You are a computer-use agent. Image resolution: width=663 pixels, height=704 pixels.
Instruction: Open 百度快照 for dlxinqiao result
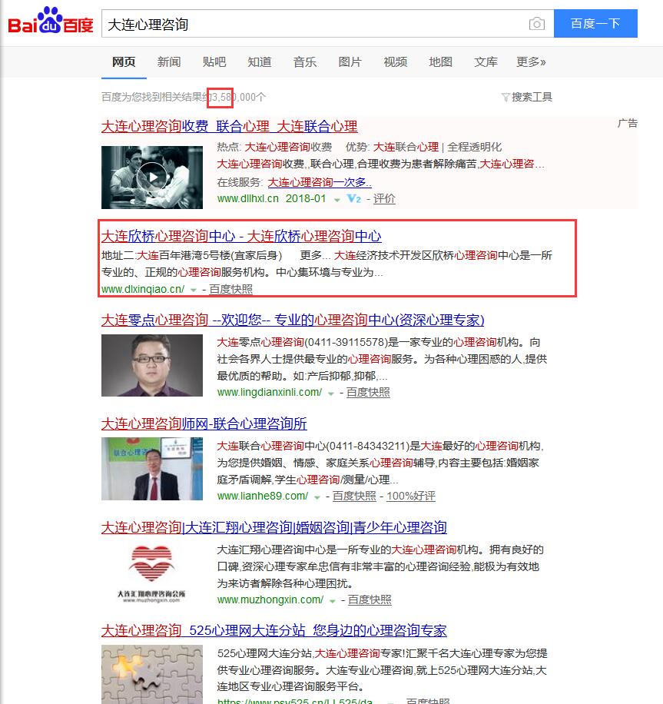(x=230, y=289)
